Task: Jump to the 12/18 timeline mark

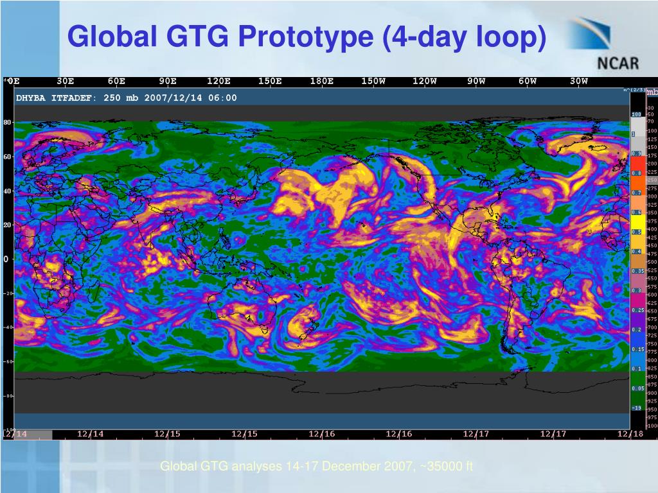Action: tap(630, 434)
